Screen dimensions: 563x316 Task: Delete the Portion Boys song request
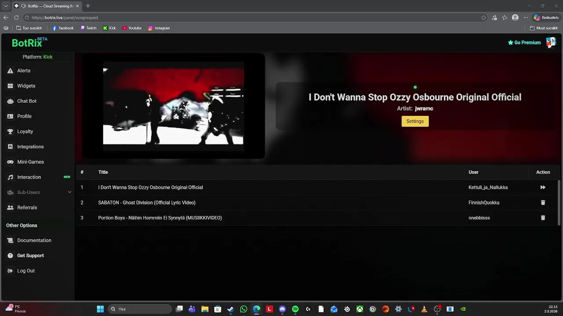point(543,218)
